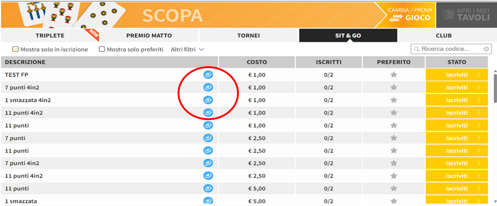Click the search magnifier icon
497x206 pixels.
416,49
